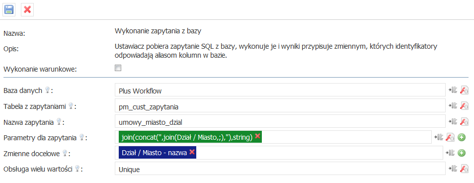Click the Unique multi-value field
Screen dimensions: 474x183
pos(280,169)
